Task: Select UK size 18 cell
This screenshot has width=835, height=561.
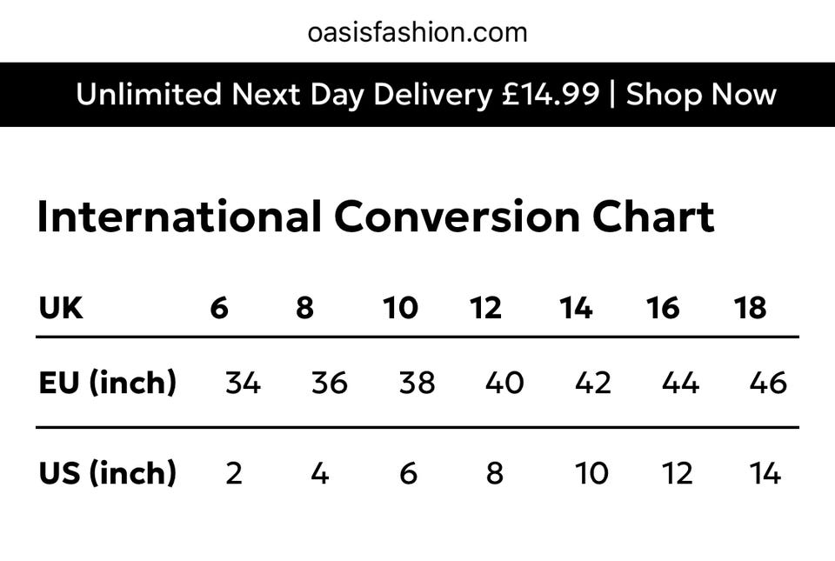Action: tap(750, 308)
